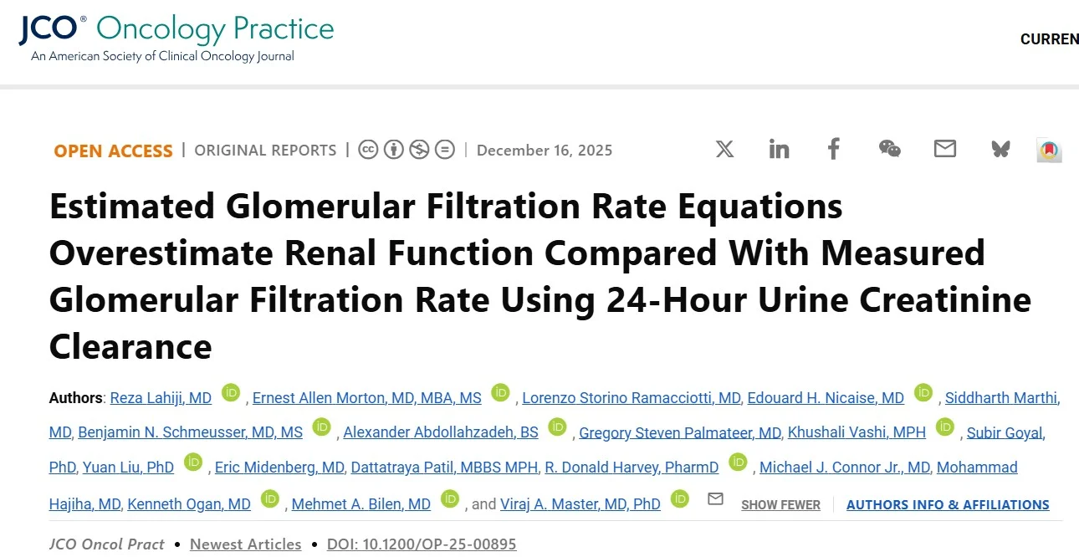Click the NonCommercial crossed-dollar license icon

coord(419,150)
